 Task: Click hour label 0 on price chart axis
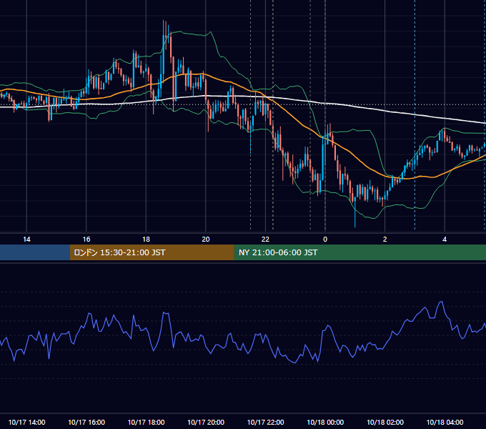(325, 240)
